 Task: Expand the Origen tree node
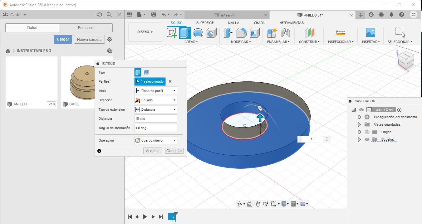[359, 132]
